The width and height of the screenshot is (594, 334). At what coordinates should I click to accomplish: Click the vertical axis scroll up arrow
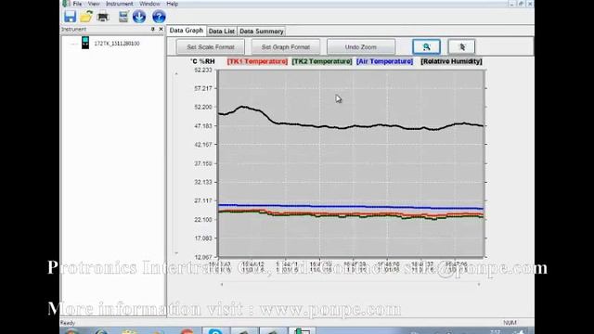click(x=176, y=74)
